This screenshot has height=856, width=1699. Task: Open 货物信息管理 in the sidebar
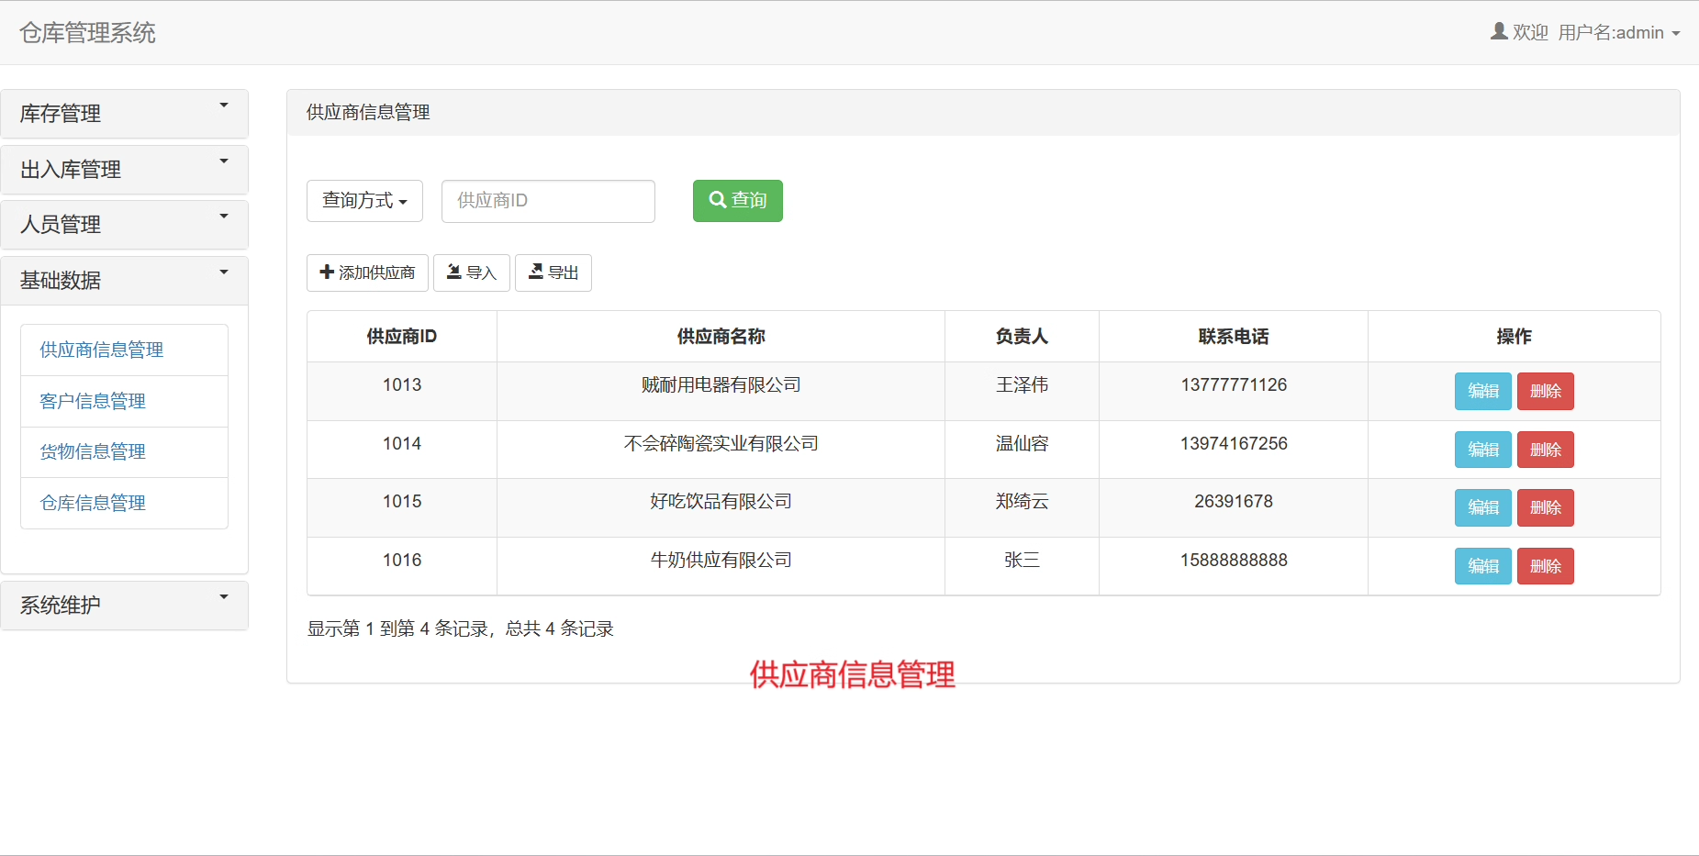(x=93, y=451)
